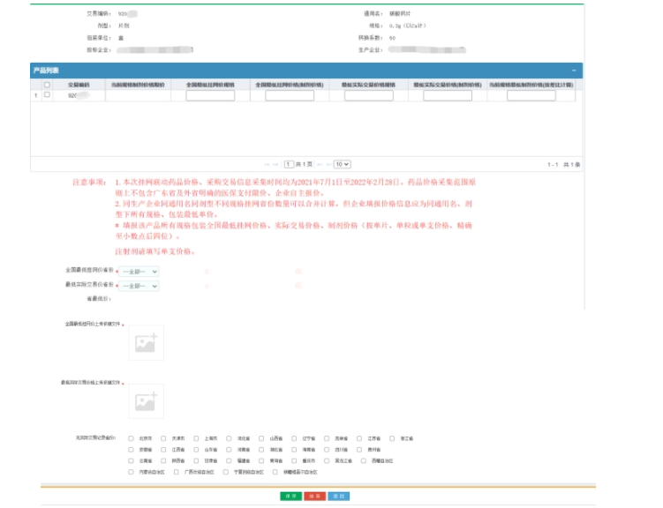Check the select-all checkbox in table header
The image size is (663, 508).
point(47,85)
